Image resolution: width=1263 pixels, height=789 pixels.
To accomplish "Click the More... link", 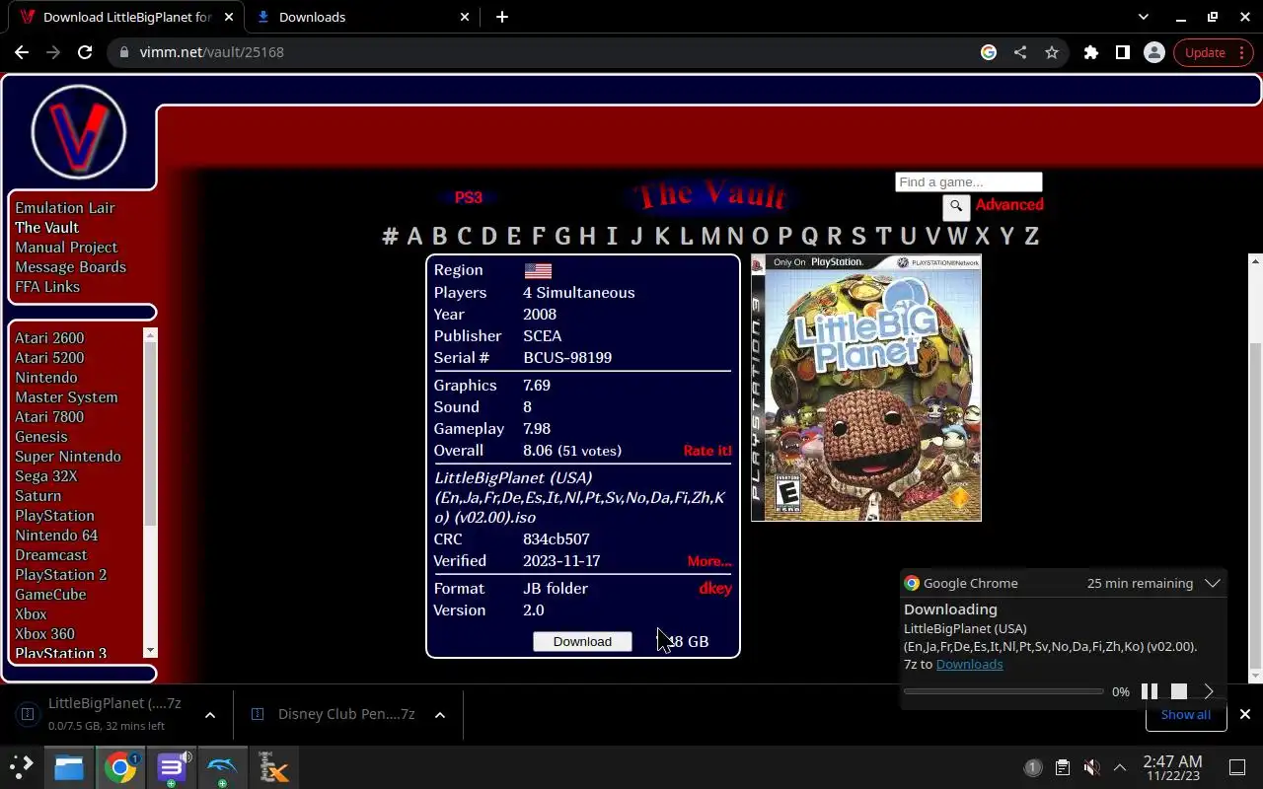I will coord(709,561).
